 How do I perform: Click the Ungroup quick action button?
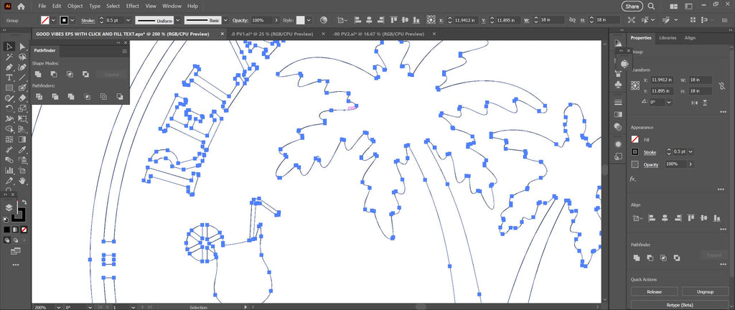point(705,292)
